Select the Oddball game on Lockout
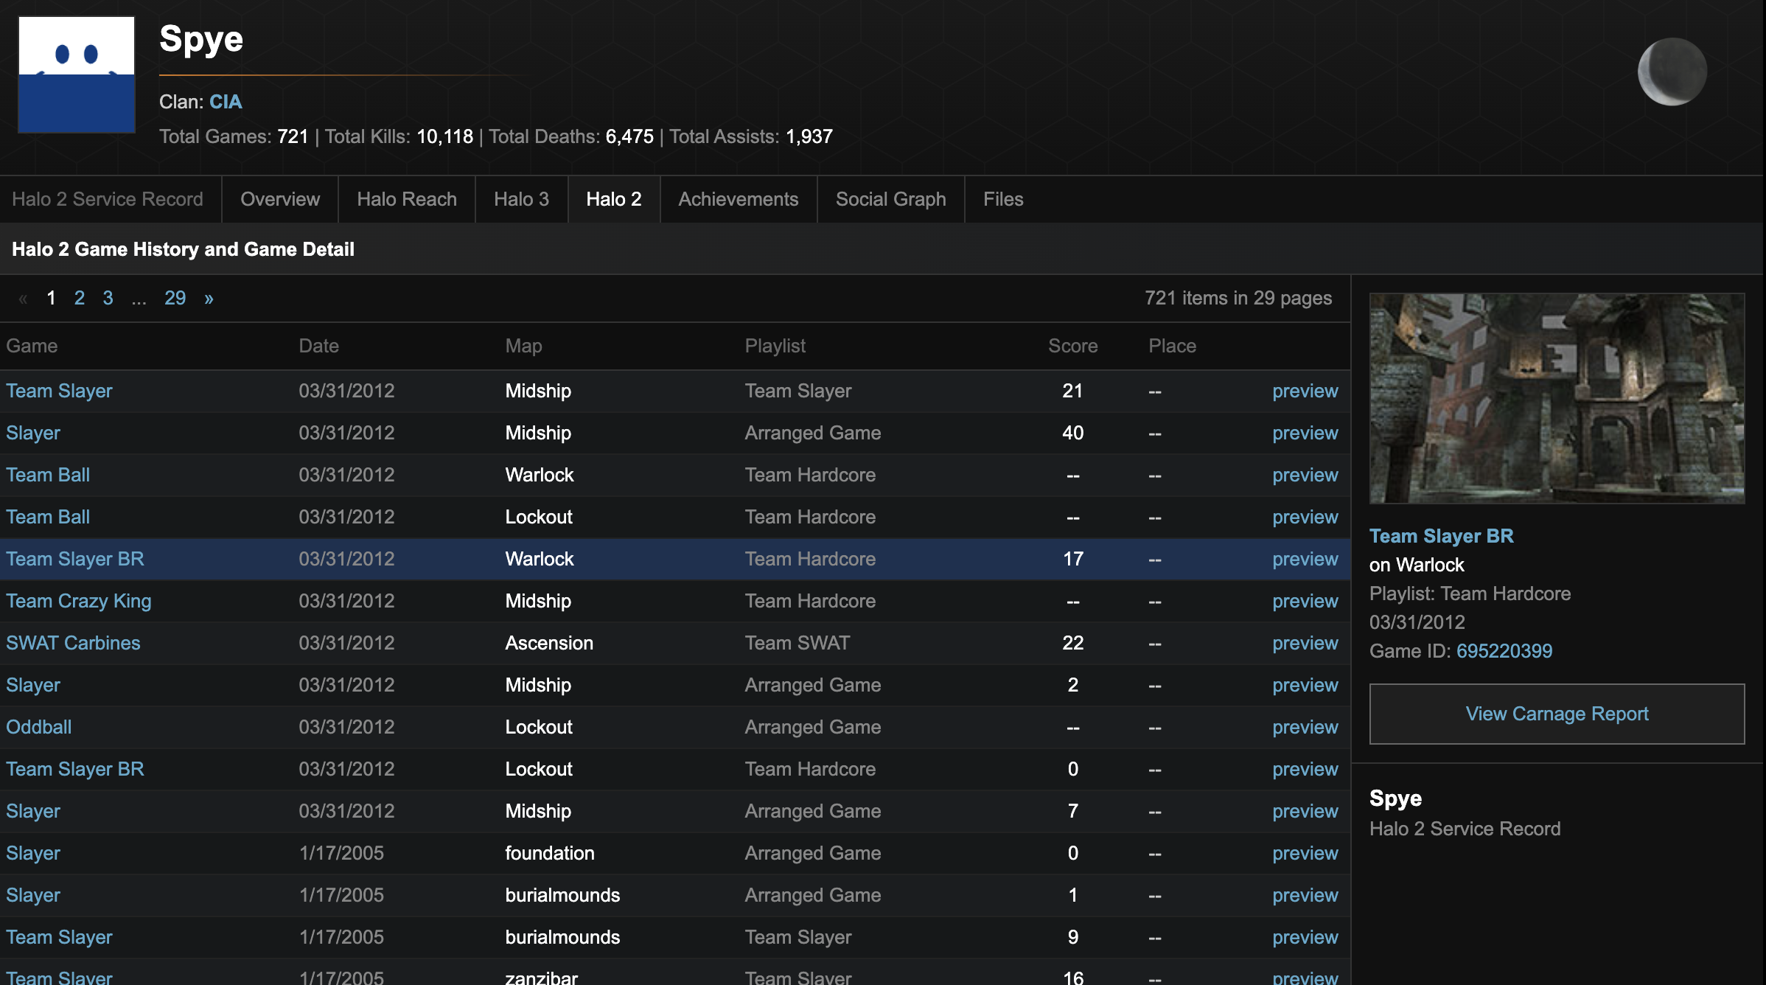The image size is (1766, 985). [38, 727]
